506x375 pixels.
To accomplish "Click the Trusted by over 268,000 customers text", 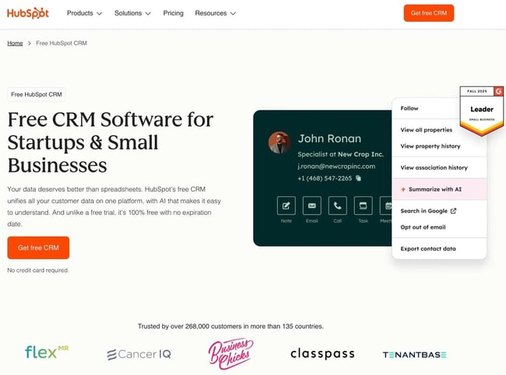I will point(230,326).
